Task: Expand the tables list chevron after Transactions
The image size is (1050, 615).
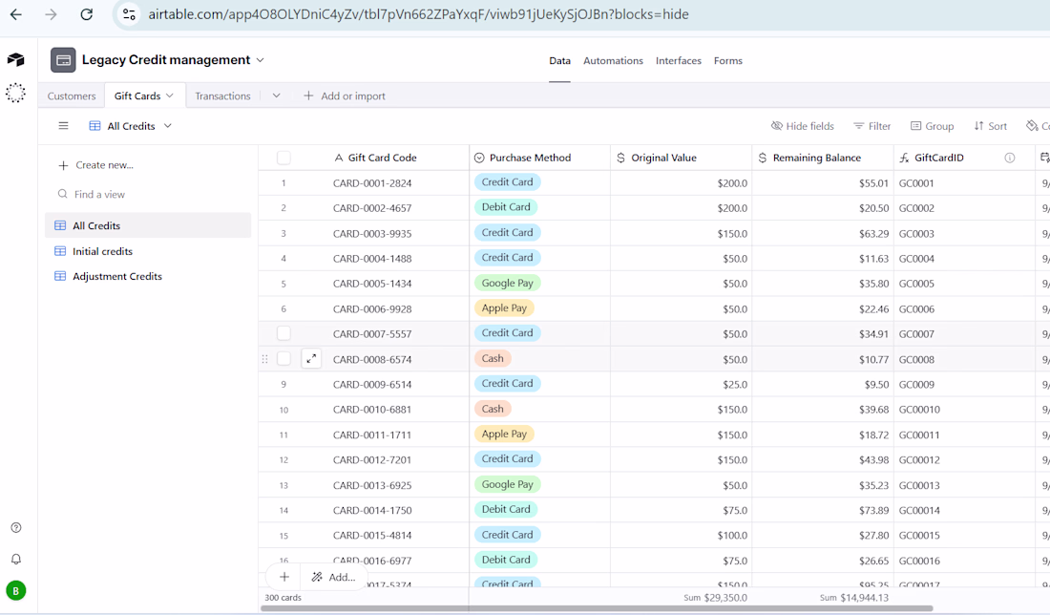Action: 276,95
